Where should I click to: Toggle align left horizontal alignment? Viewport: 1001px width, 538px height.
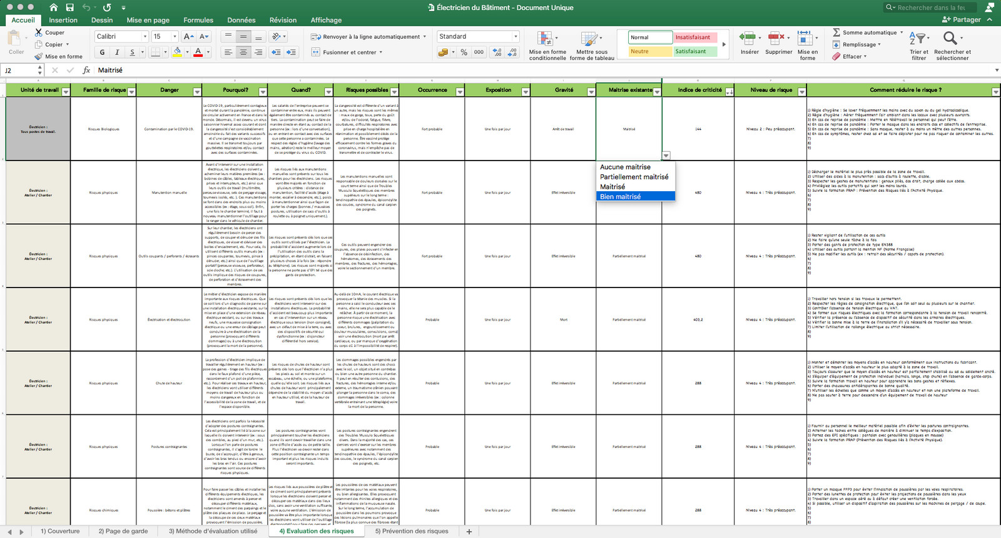point(228,52)
